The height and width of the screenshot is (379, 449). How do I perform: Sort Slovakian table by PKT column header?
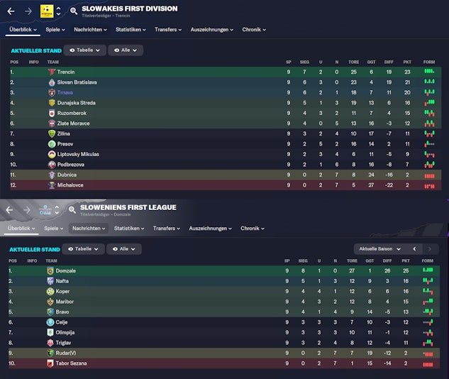(408, 62)
